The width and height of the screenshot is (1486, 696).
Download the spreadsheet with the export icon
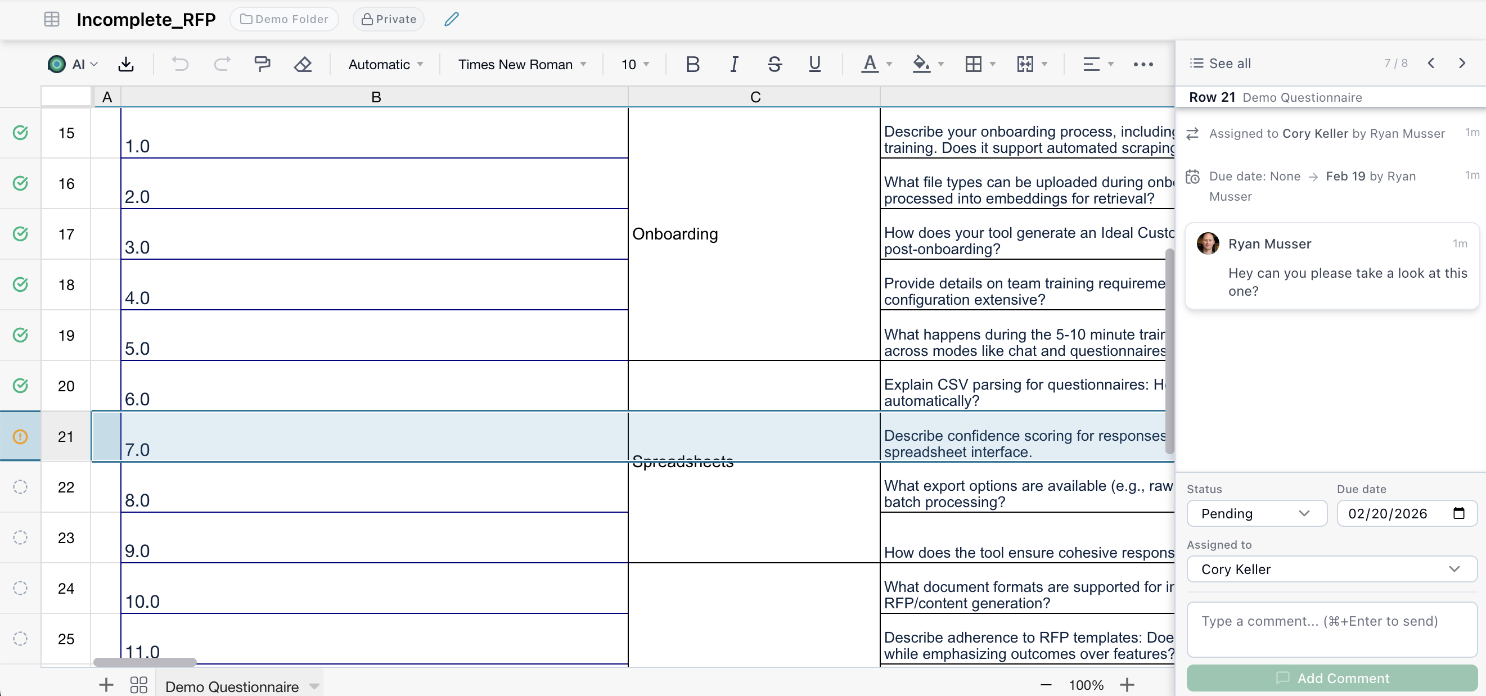tap(127, 64)
